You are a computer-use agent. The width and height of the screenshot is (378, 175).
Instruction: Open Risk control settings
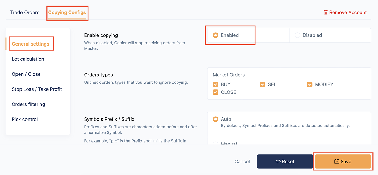coord(25,119)
